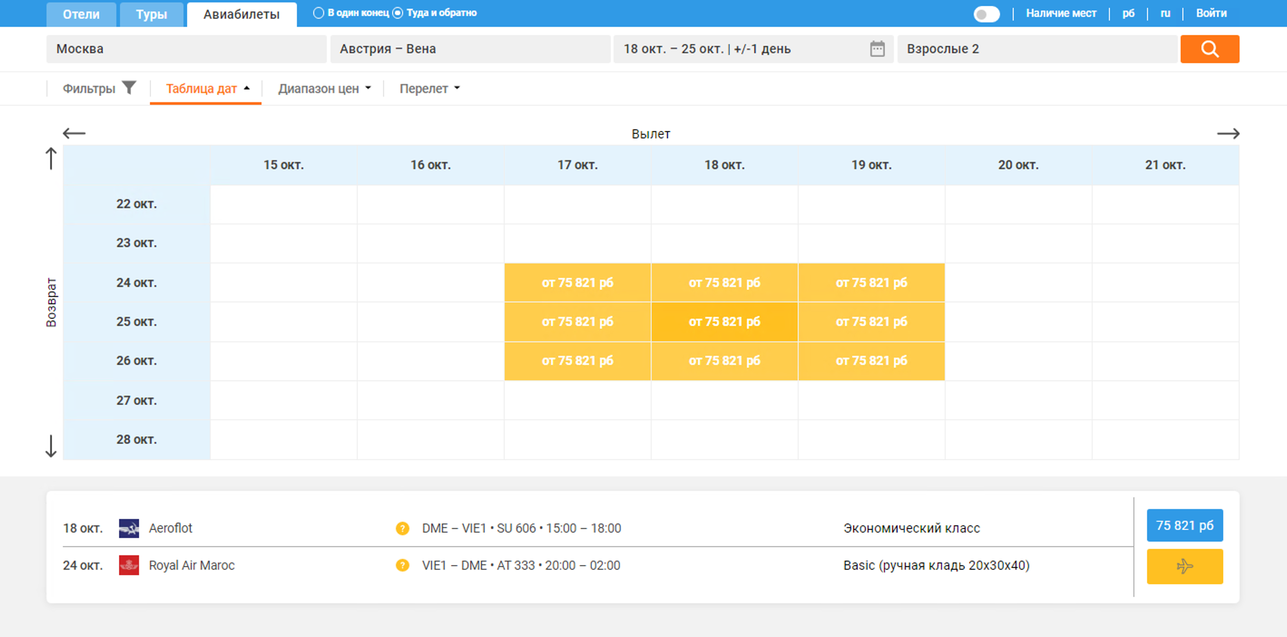Click the orange search magnifier button
Image resolution: width=1287 pixels, height=637 pixels.
coord(1209,49)
